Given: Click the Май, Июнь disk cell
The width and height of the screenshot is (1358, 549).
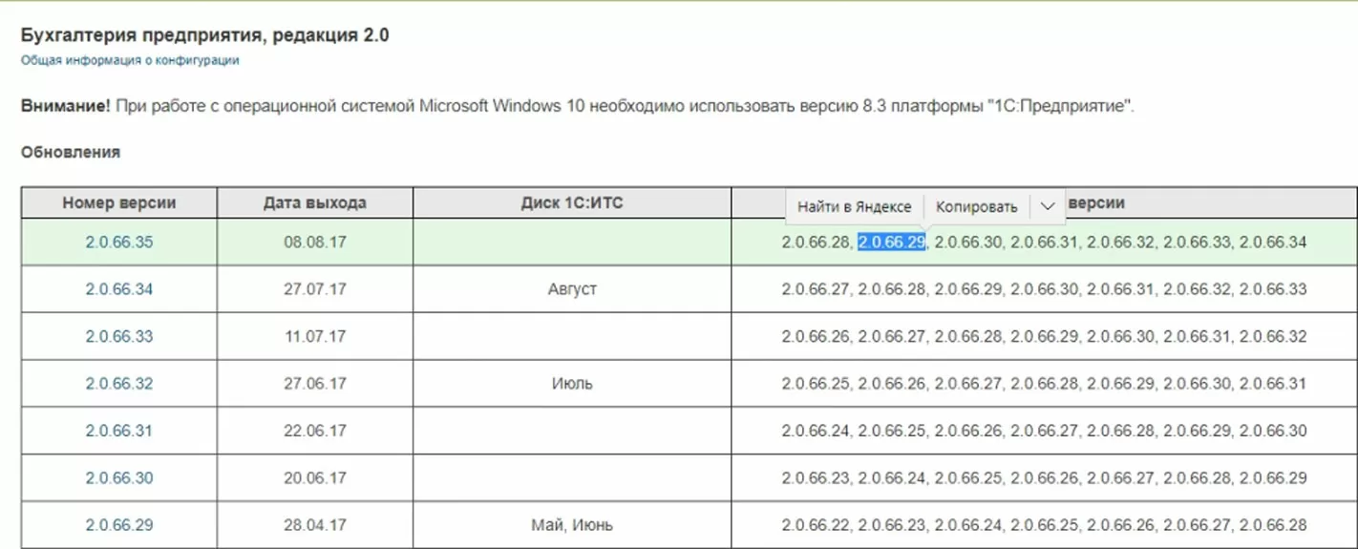Looking at the screenshot, I should 571,525.
